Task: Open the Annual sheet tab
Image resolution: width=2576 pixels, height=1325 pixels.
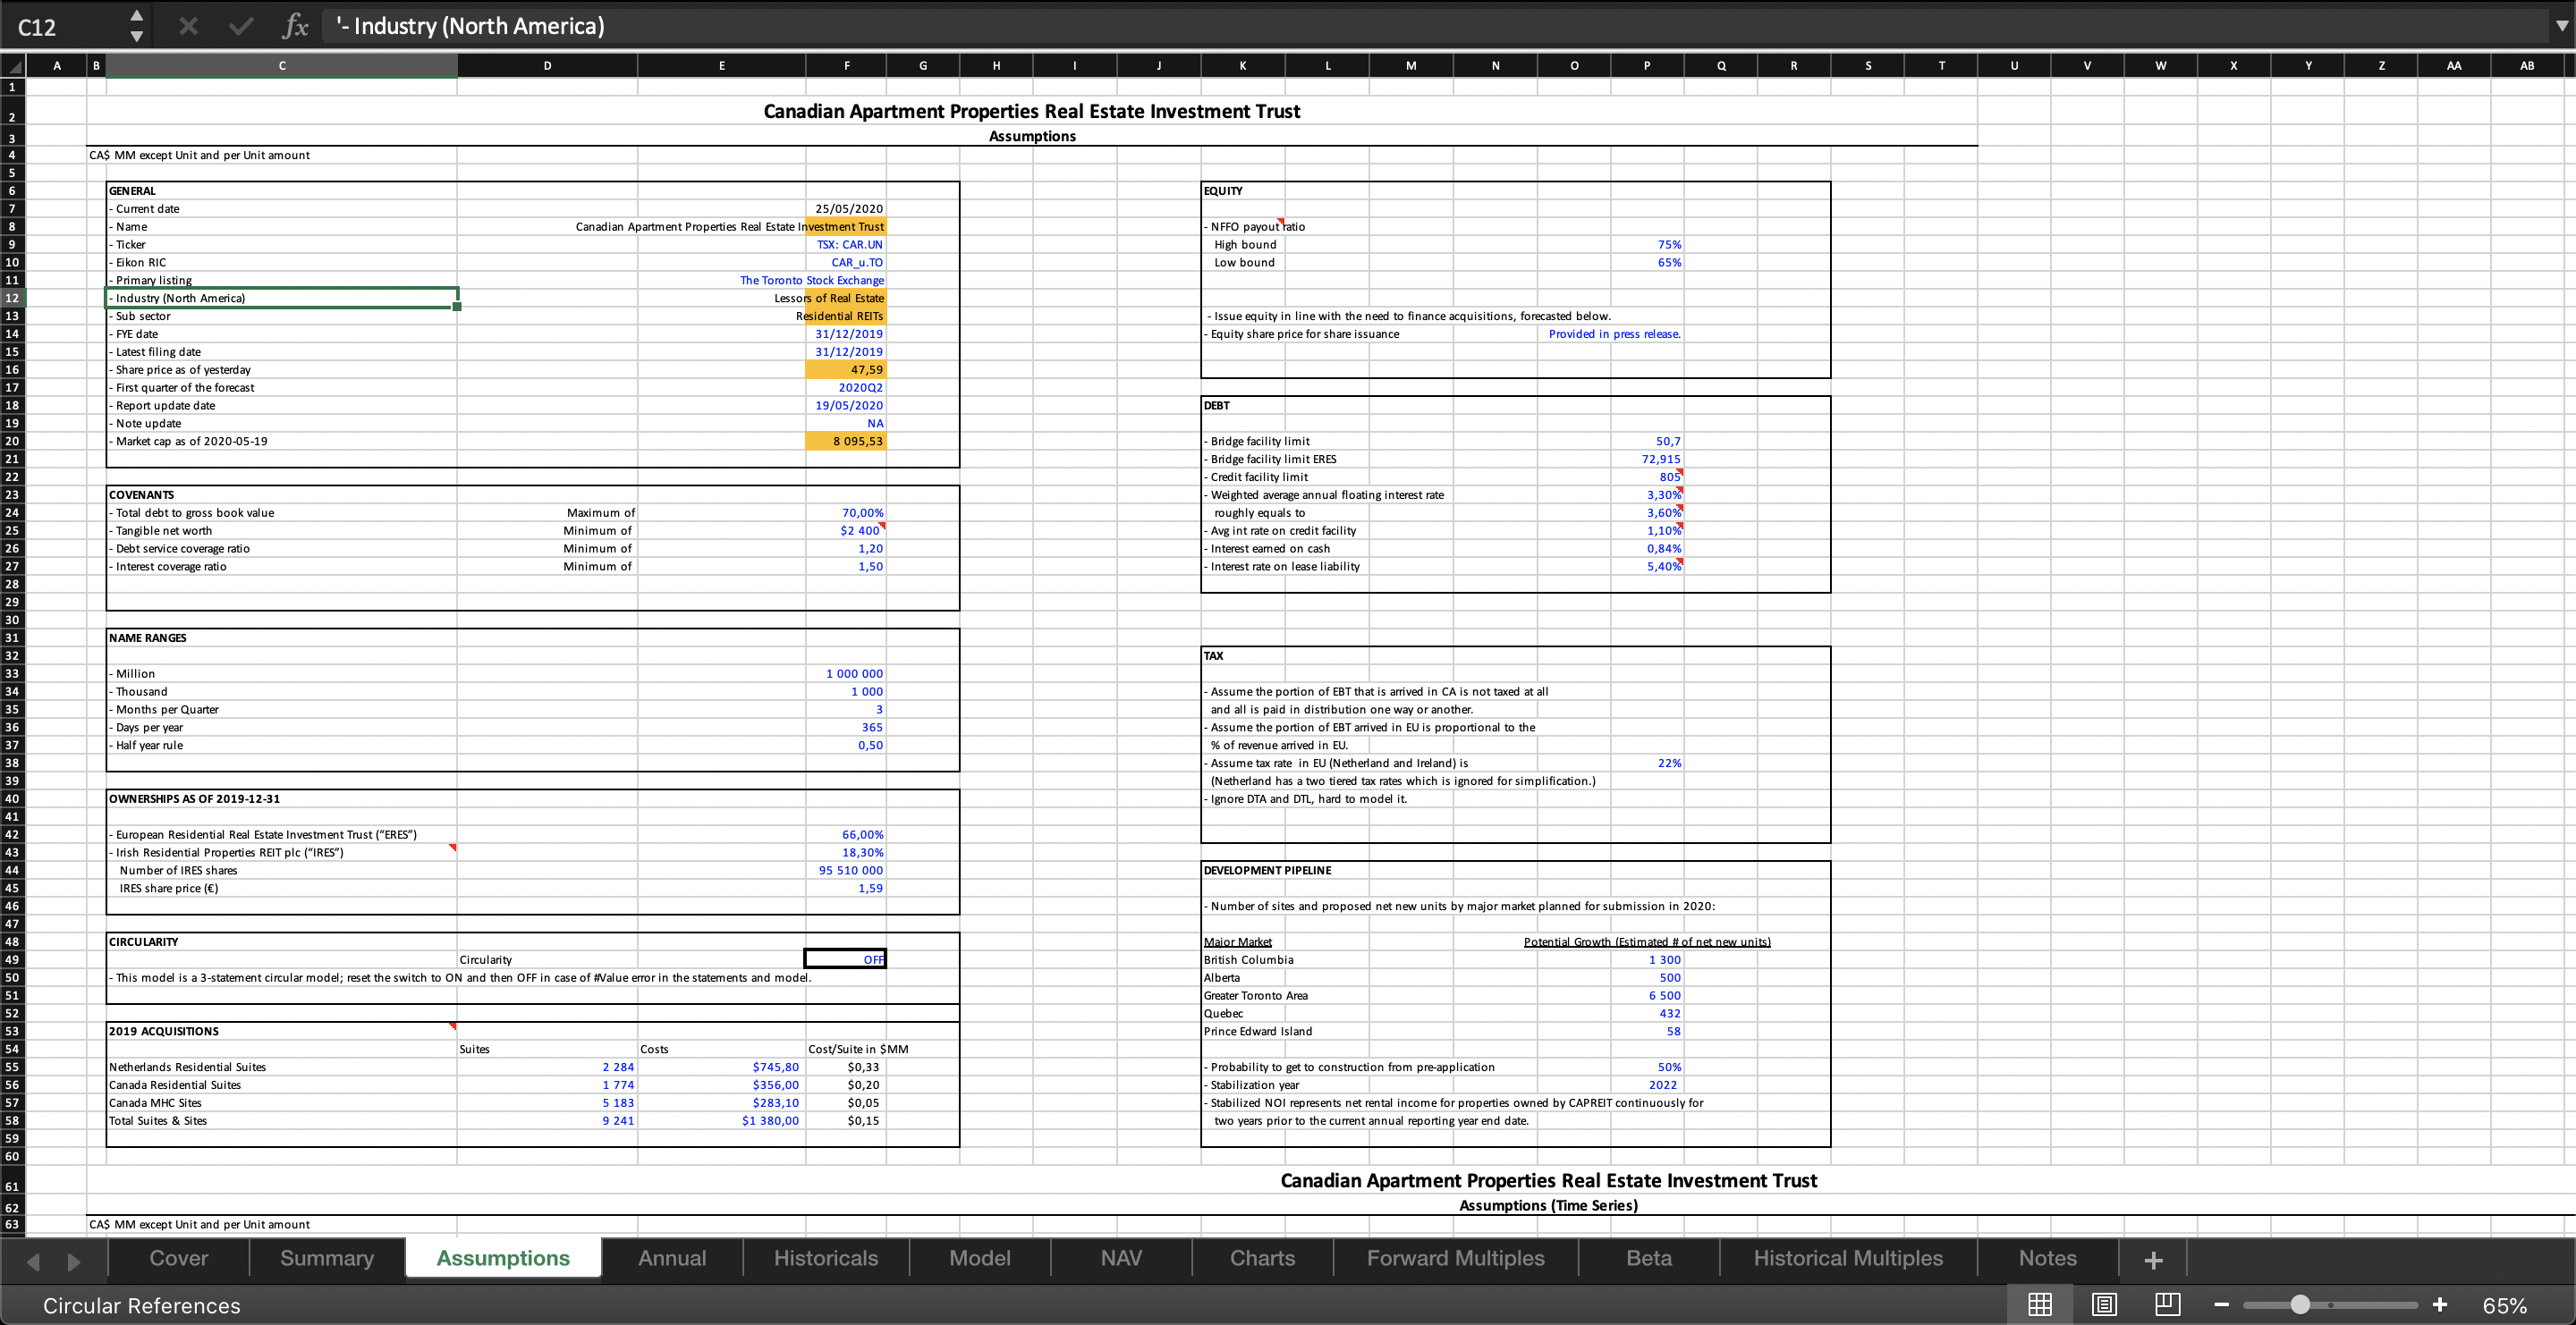Action: [x=672, y=1258]
